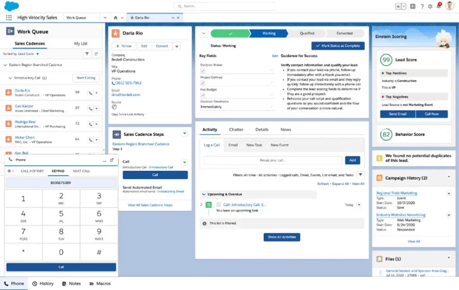Open the Notifications bell icon
Viewport: 459px width, 290px height.
click(x=439, y=6)
